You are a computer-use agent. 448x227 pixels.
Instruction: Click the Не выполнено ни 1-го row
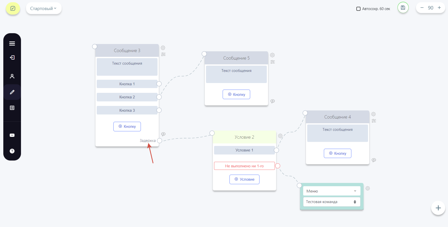(x=244, y=166)
